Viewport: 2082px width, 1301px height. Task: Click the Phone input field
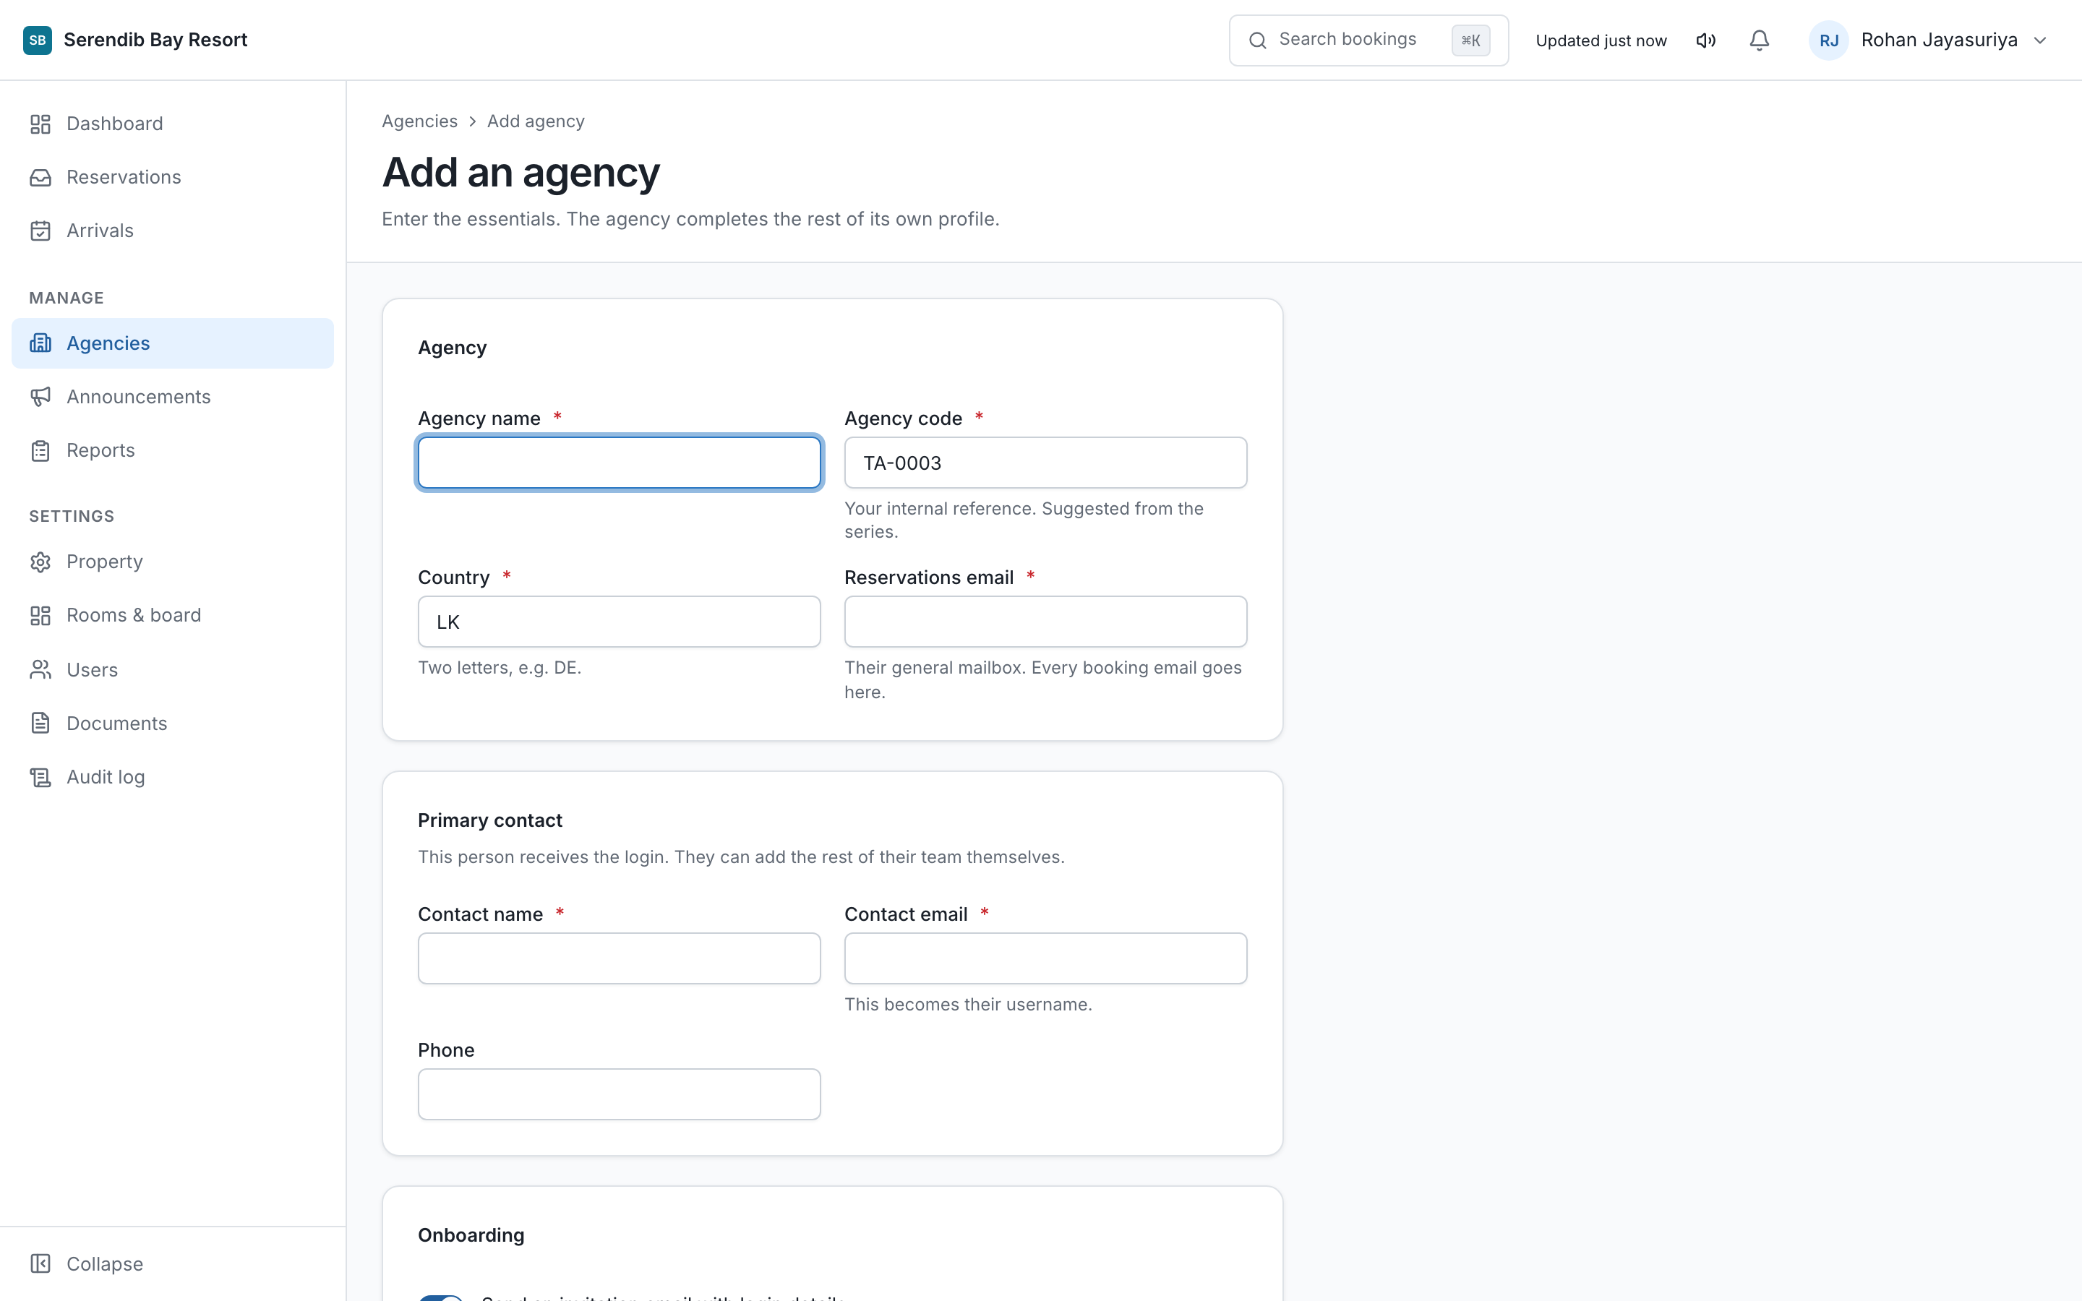point(620,1094)
